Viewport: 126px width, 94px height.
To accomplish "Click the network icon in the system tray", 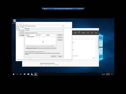I will pos(103,74).
